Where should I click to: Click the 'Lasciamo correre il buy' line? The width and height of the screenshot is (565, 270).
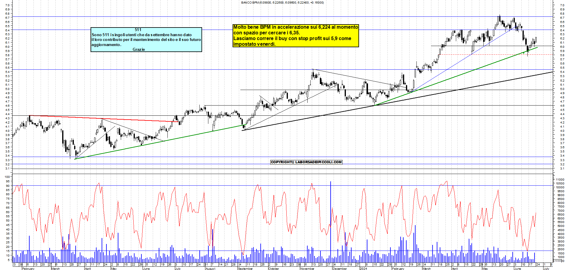[x=292, y=39]
